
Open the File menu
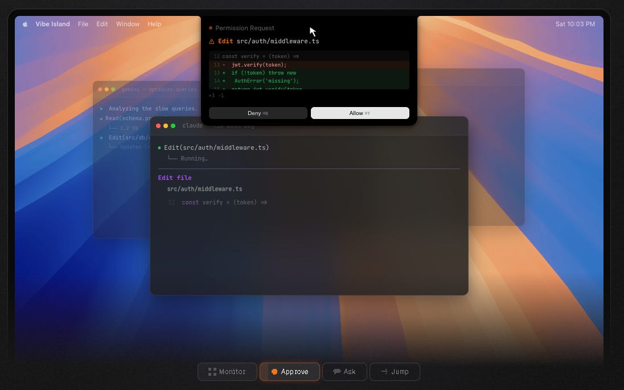[x=83, y=24]
